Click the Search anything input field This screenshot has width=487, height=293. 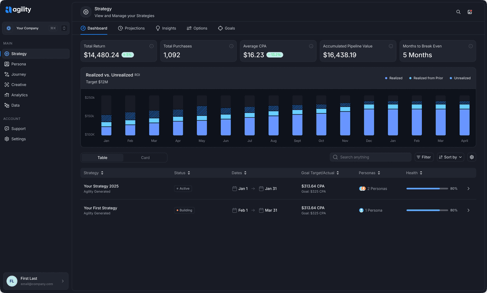tap(371, 157)
